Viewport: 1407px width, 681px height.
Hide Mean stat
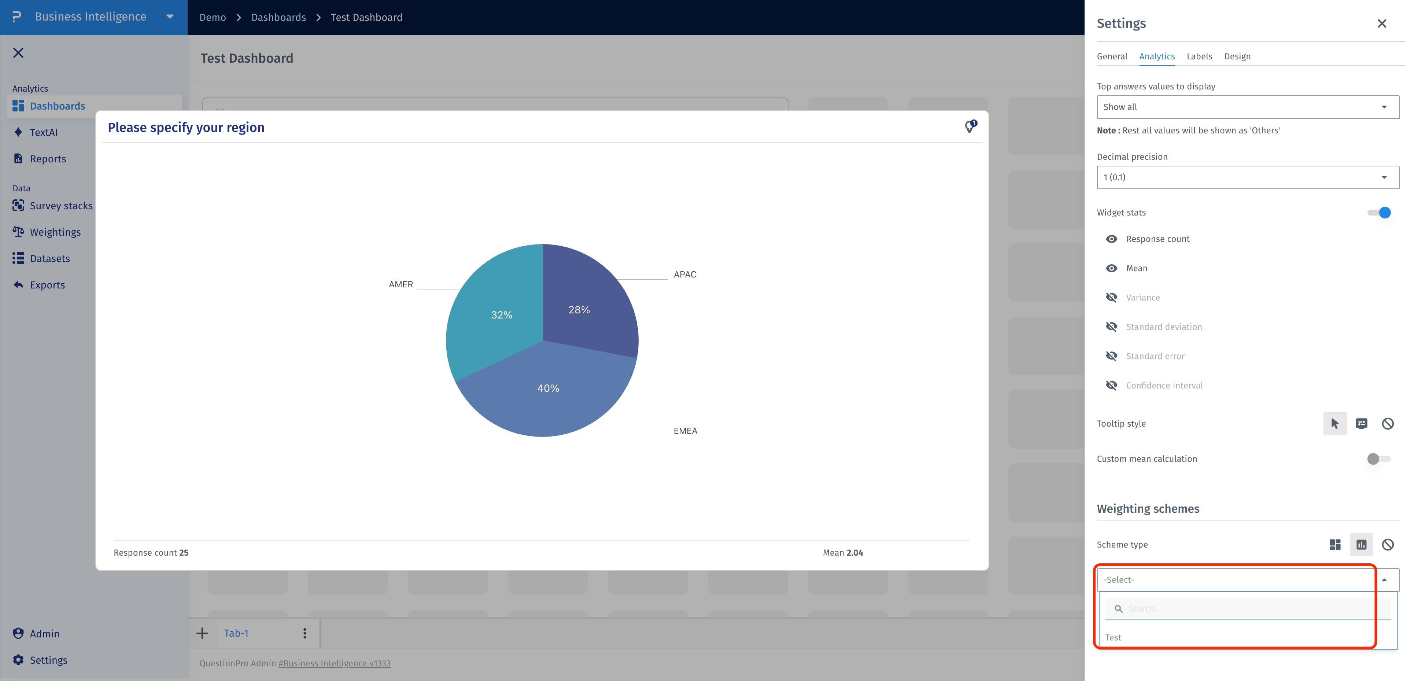pyautogui.click(x=1112, y=268)
